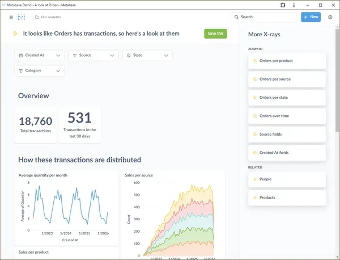Click into the Search input field
The width and height of the screenshot is (340, 260).
coord(263,17)
